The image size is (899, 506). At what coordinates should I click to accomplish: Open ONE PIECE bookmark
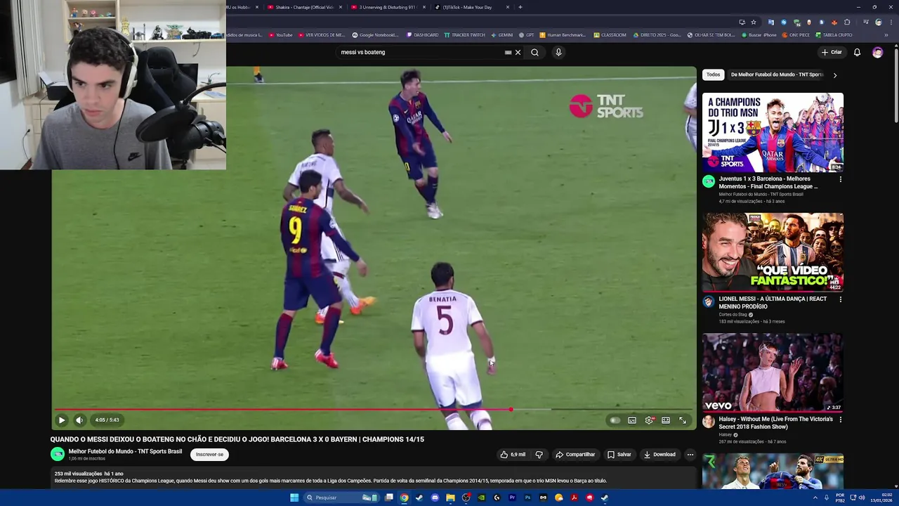(796, 34)
